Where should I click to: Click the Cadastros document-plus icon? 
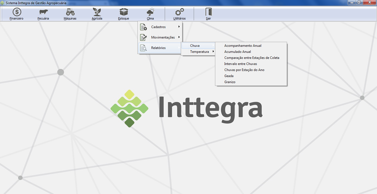[x=144, y=27]
